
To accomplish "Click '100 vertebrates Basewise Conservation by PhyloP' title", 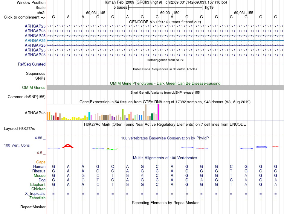I will pyautogui.click(x=165, y=138).
